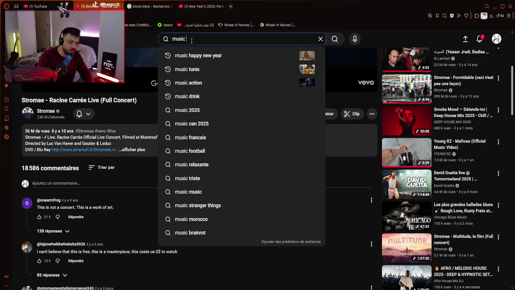Choose suggestion music can 2025
515x290 pixels.
click(241, 124)
